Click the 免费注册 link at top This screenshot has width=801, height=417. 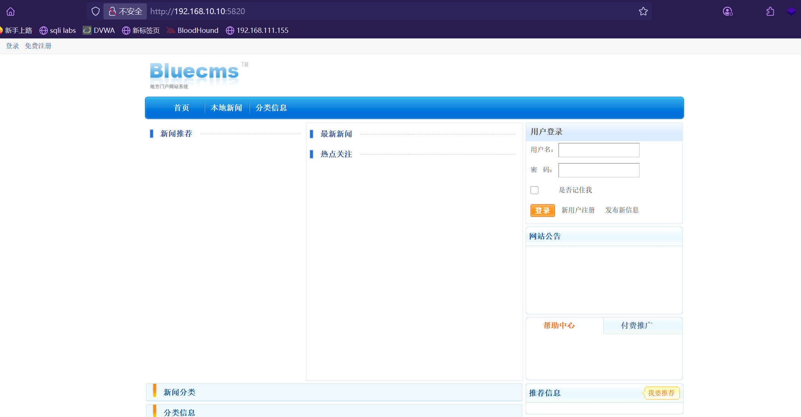[38, 46]
